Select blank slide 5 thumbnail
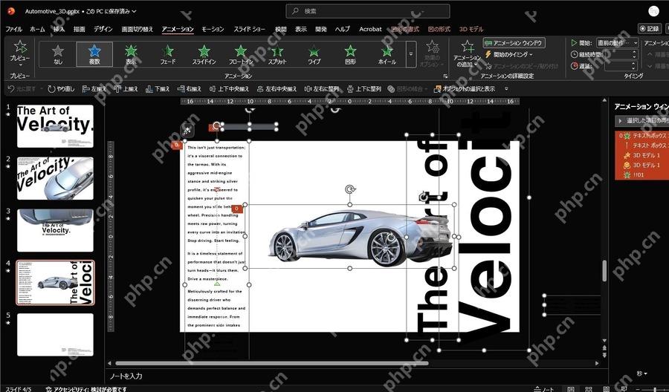669x392 pixels. coord(55,335)
